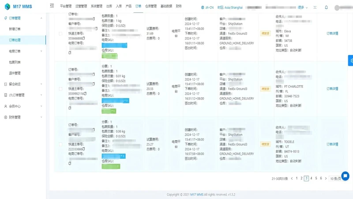Select checkbox for the Eleva order
Image resolution: width=353 pixels, height=199 pixels.
(60, 34)
